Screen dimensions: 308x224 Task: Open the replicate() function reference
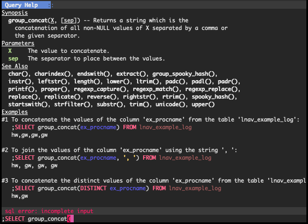(62, 97)
